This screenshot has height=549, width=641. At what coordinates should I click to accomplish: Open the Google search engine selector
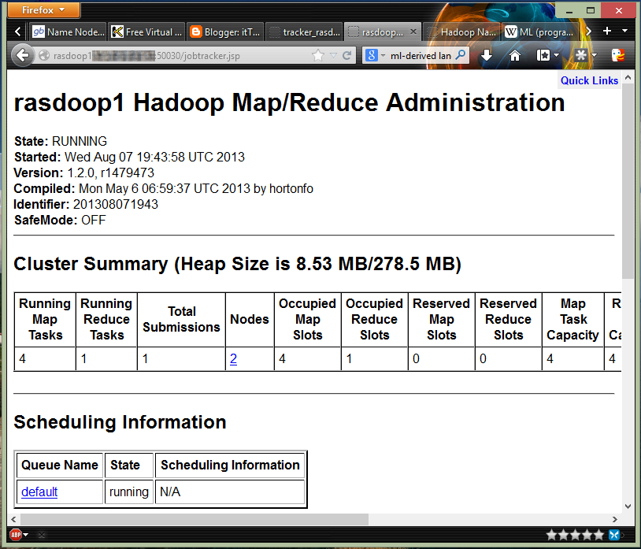(x=376, y=55)
